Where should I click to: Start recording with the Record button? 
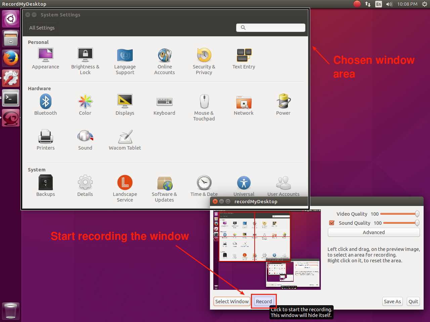(264, 301)
